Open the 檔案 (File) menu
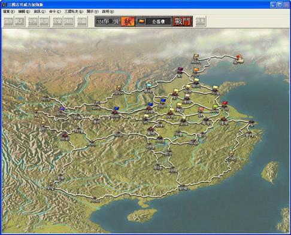Viewport: 291px width, 235px height. click(9, 11)
